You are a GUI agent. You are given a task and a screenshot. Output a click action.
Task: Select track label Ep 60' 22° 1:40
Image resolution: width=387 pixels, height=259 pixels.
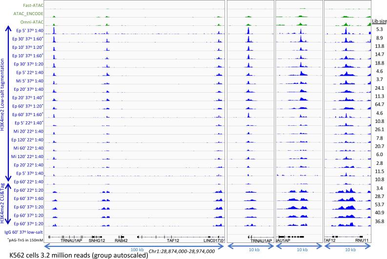pyautogui.click(x=28, y=181)
